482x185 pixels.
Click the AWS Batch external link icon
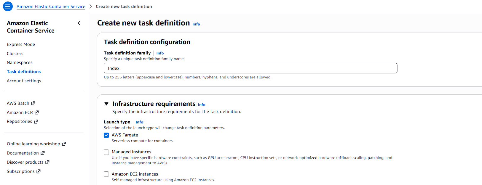coord(33,103)
